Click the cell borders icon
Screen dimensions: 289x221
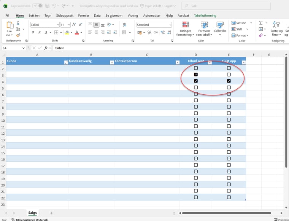pyautogui.click(x=56, y=32)
